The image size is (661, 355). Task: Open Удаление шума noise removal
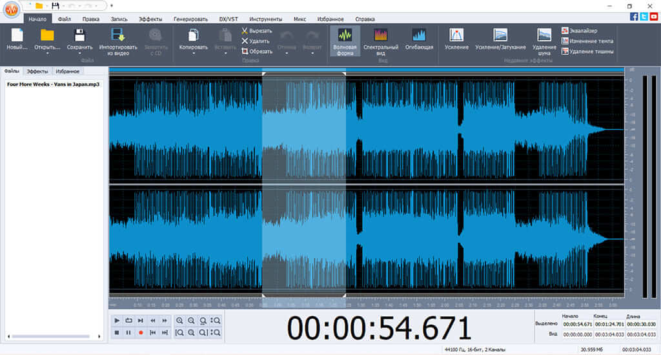point(544,42)
